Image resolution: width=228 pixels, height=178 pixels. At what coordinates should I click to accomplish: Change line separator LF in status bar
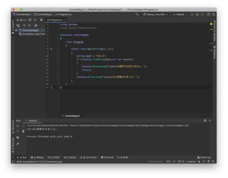coord(174,162)
